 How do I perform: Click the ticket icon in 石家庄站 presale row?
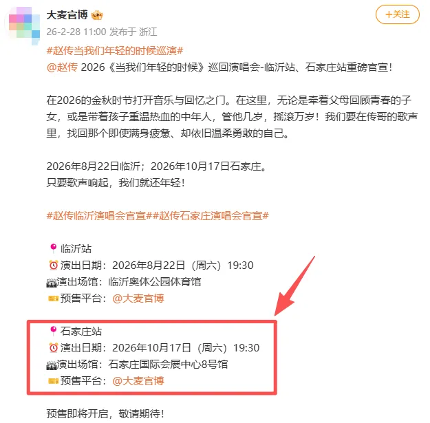[53, 381]
